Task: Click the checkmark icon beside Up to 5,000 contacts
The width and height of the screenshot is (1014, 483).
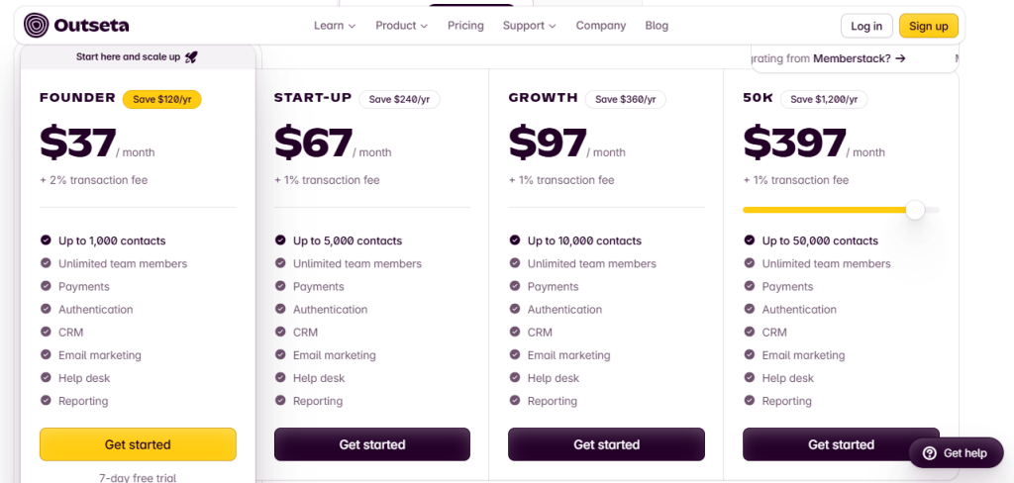Action: coord(280,241)
